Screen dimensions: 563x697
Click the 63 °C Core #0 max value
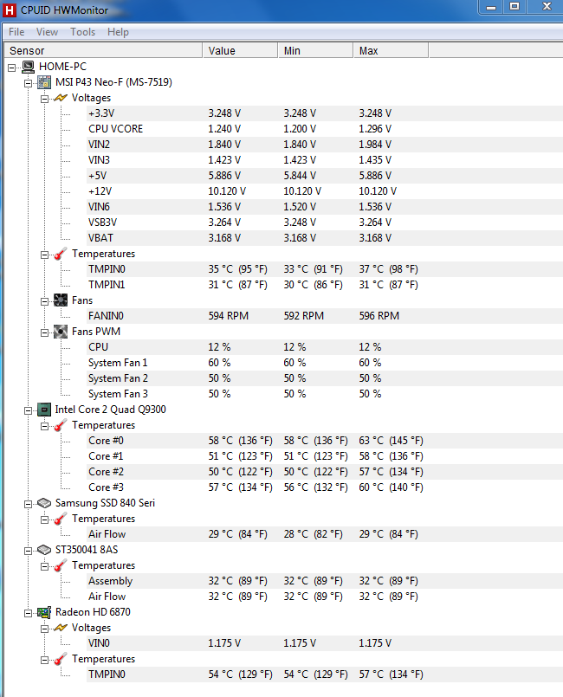(x=392, y=441)
